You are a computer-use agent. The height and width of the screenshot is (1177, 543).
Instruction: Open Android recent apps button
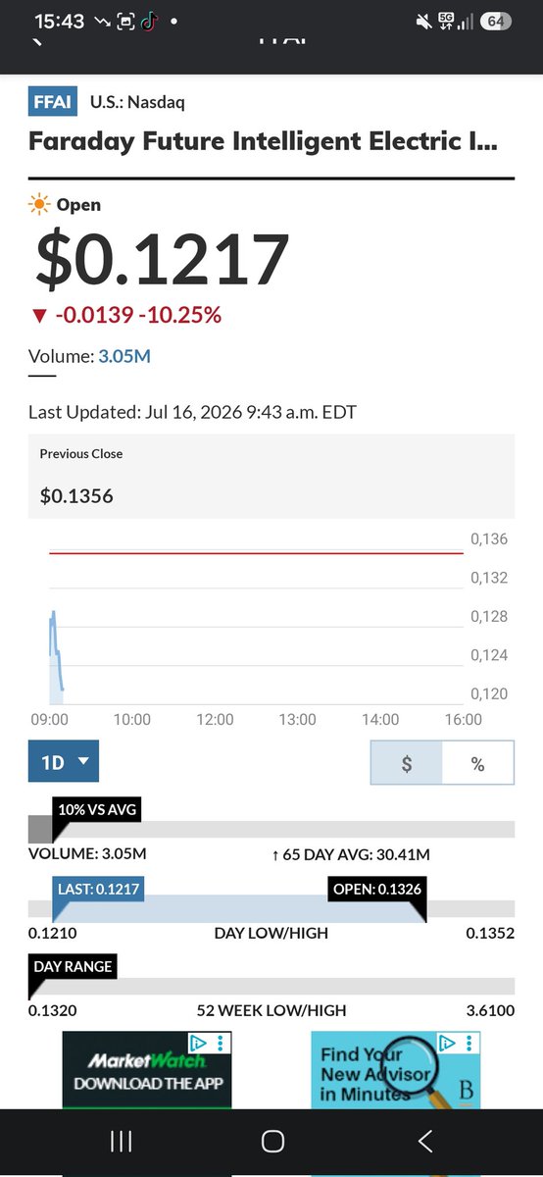click(121, 1141)
